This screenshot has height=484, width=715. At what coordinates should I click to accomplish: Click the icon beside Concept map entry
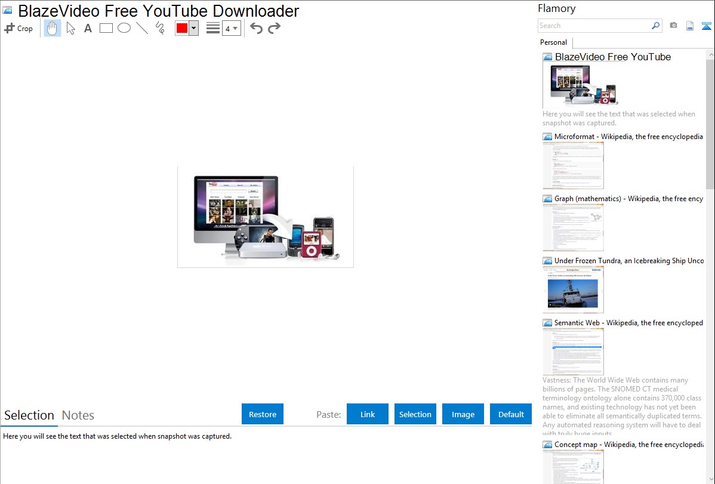coord(547,444)
